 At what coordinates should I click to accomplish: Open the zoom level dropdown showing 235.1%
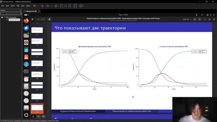(x=187, y=19)
